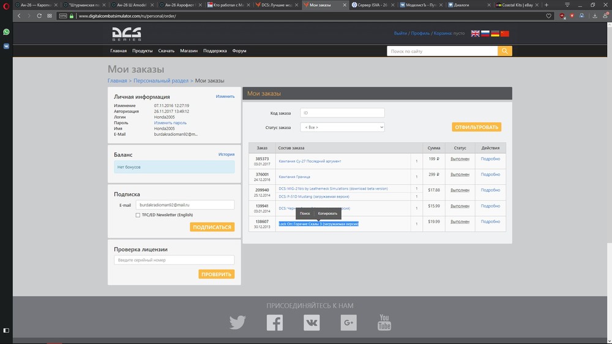This screenshot has height=344, width=612.
Task: Open WhatsApp in the Opera sidebar
Action: [6, 32]
